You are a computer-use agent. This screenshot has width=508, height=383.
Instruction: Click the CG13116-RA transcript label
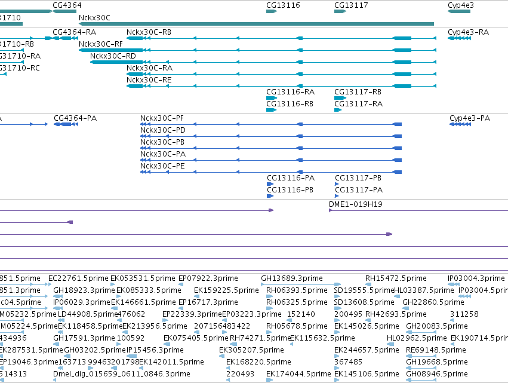(290, 92)
